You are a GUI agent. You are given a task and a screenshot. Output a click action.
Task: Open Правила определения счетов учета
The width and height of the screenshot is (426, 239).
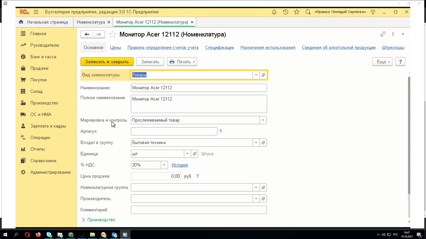coord(163,47)
